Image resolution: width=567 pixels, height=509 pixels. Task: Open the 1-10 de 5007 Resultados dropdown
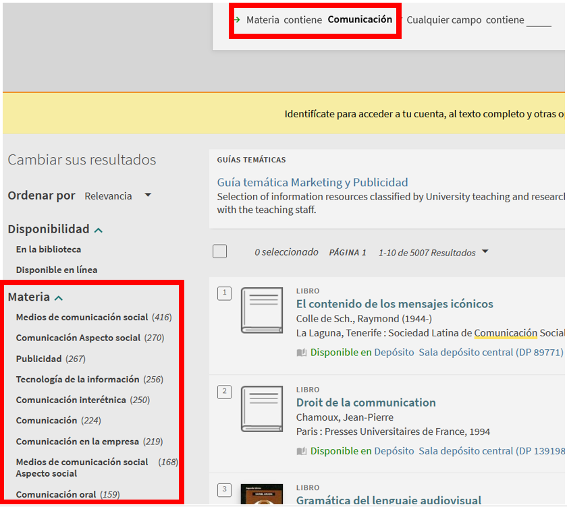point(433,253)
